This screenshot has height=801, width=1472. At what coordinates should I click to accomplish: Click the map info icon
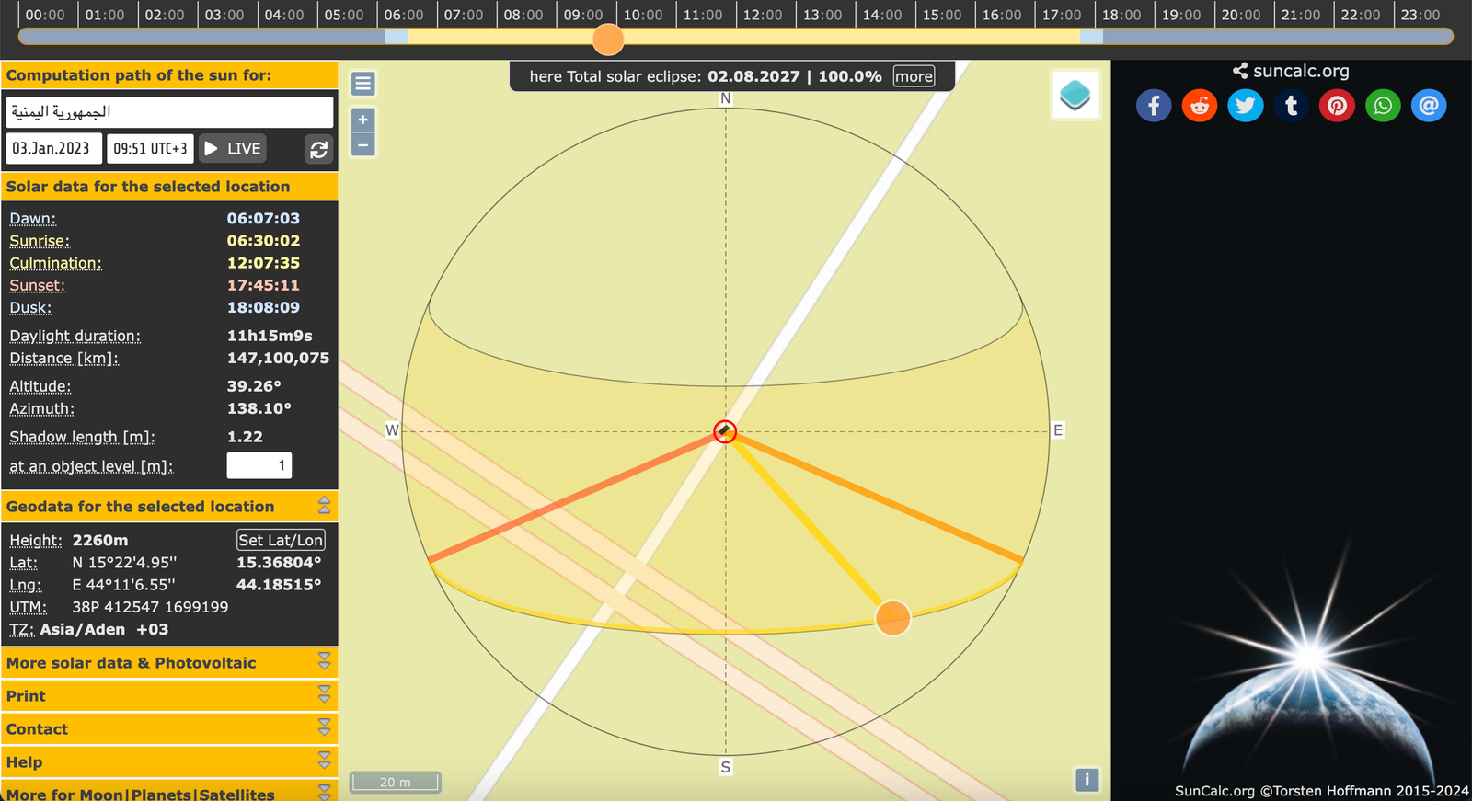tap(1087, 780)
